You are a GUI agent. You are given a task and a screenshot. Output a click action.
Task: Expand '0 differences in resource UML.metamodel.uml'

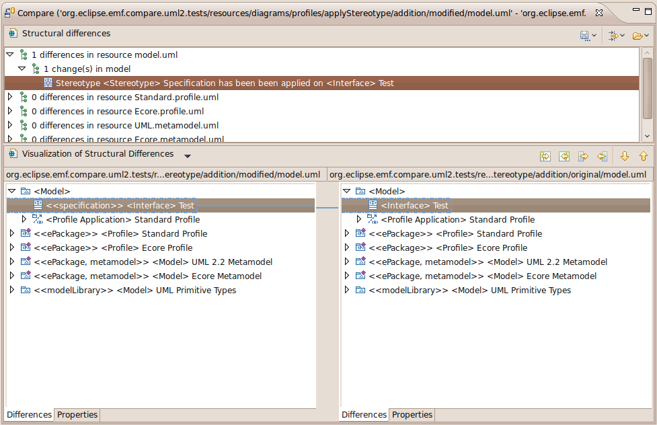(10, 125)
